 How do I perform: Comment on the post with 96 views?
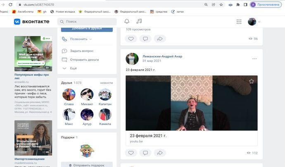145,39
